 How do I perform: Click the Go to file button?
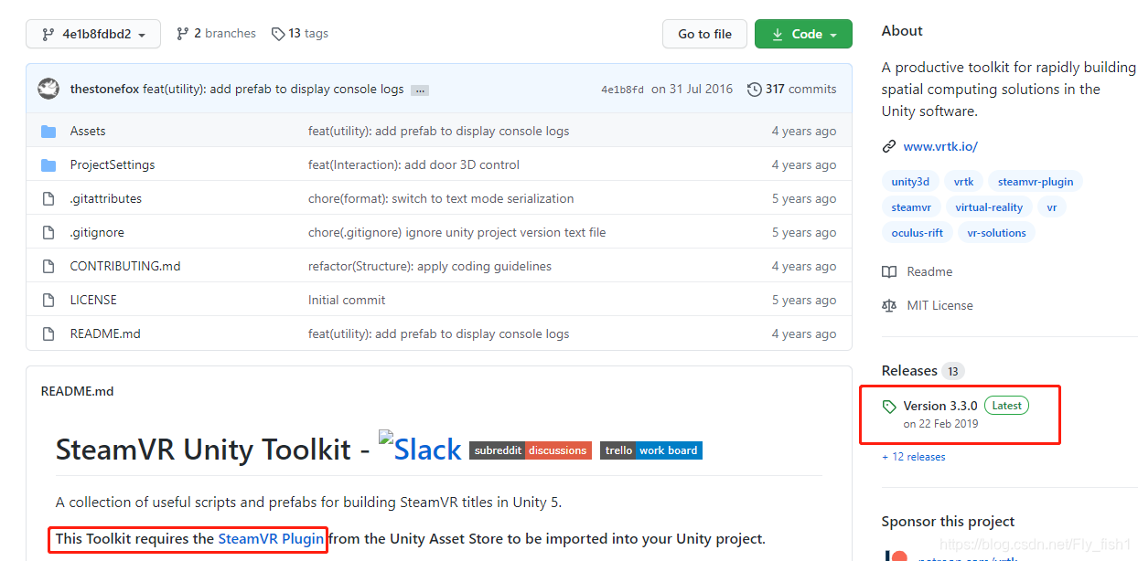704,34
